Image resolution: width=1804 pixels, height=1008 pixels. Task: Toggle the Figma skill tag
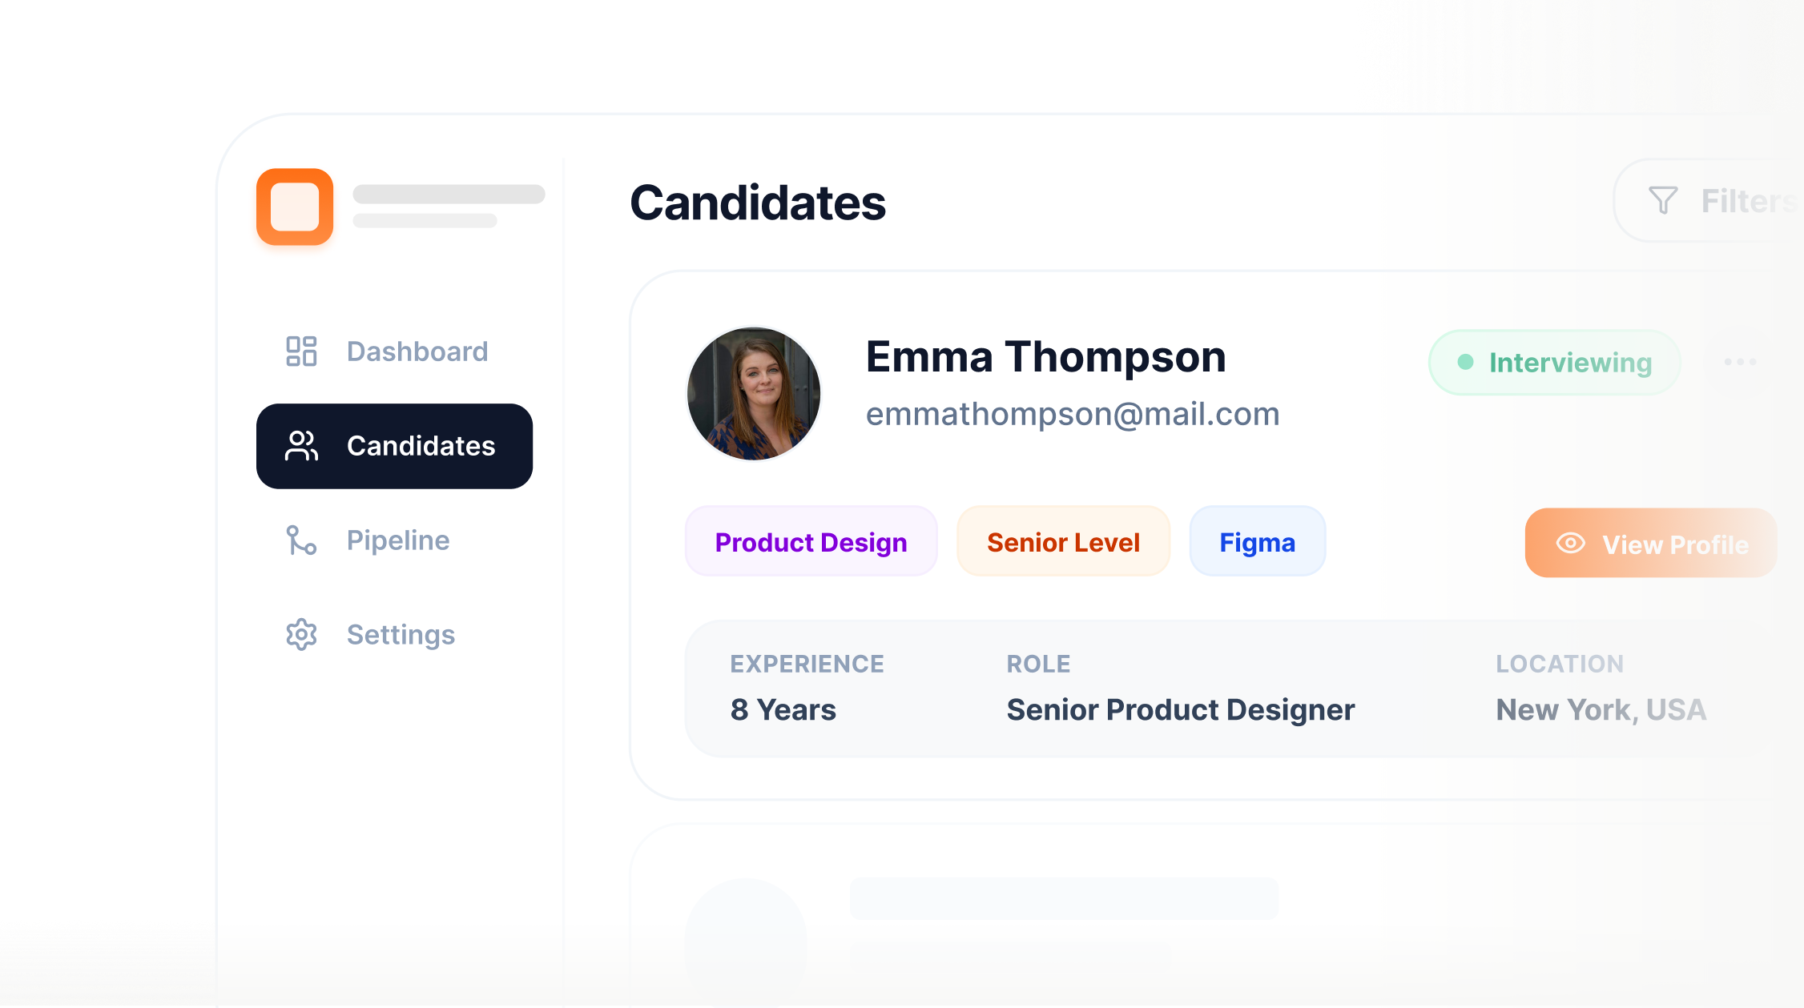point(1257,542)
